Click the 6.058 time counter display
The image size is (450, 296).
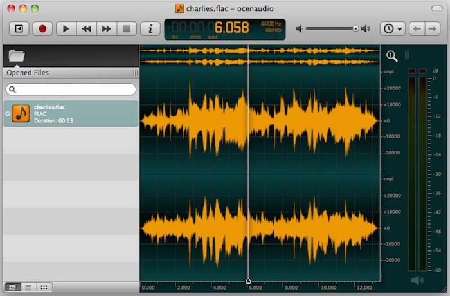tap(231, 28)
